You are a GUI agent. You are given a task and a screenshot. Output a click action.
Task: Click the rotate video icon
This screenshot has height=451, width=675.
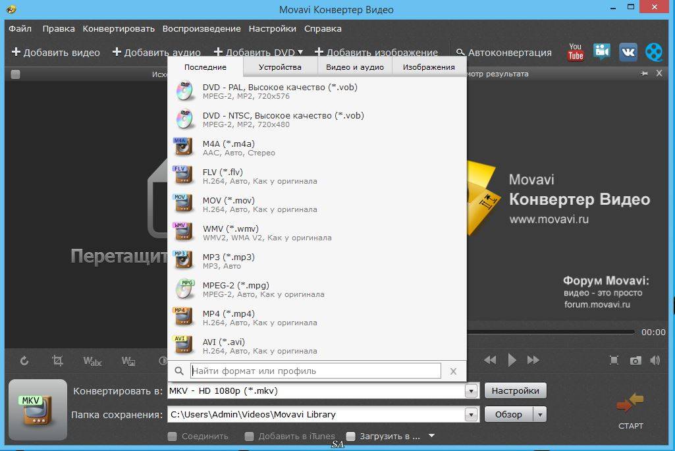[x=24, y=361]
